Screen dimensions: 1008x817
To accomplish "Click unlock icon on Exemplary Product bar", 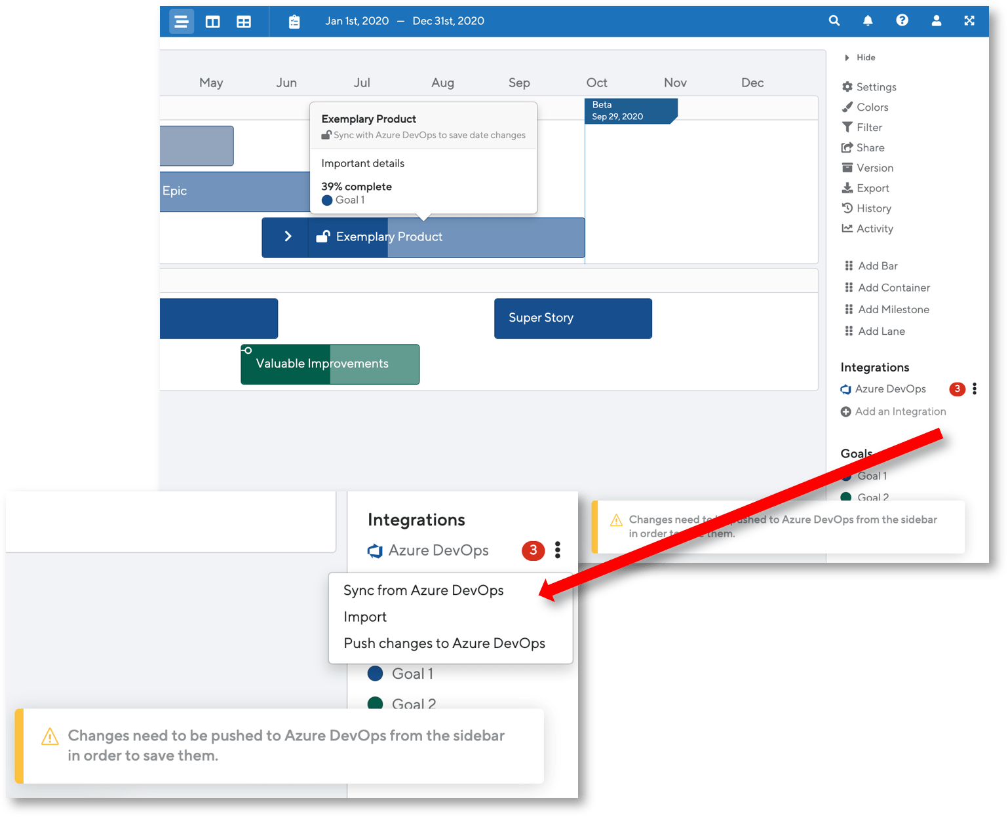I will [x=322, y=237].
